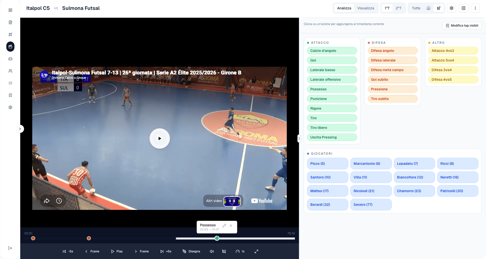Toggle the volume speaker icon
This screenshot has width=486, height=259.
point(212,251)
